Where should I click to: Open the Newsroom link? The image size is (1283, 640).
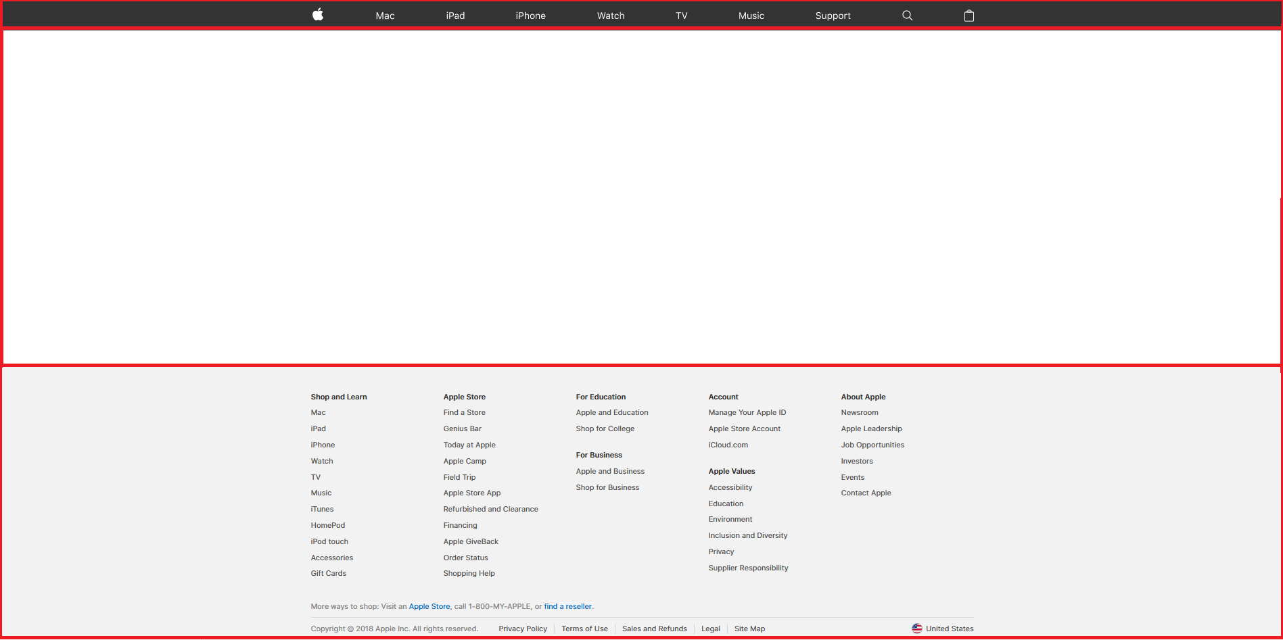(859, 412)
